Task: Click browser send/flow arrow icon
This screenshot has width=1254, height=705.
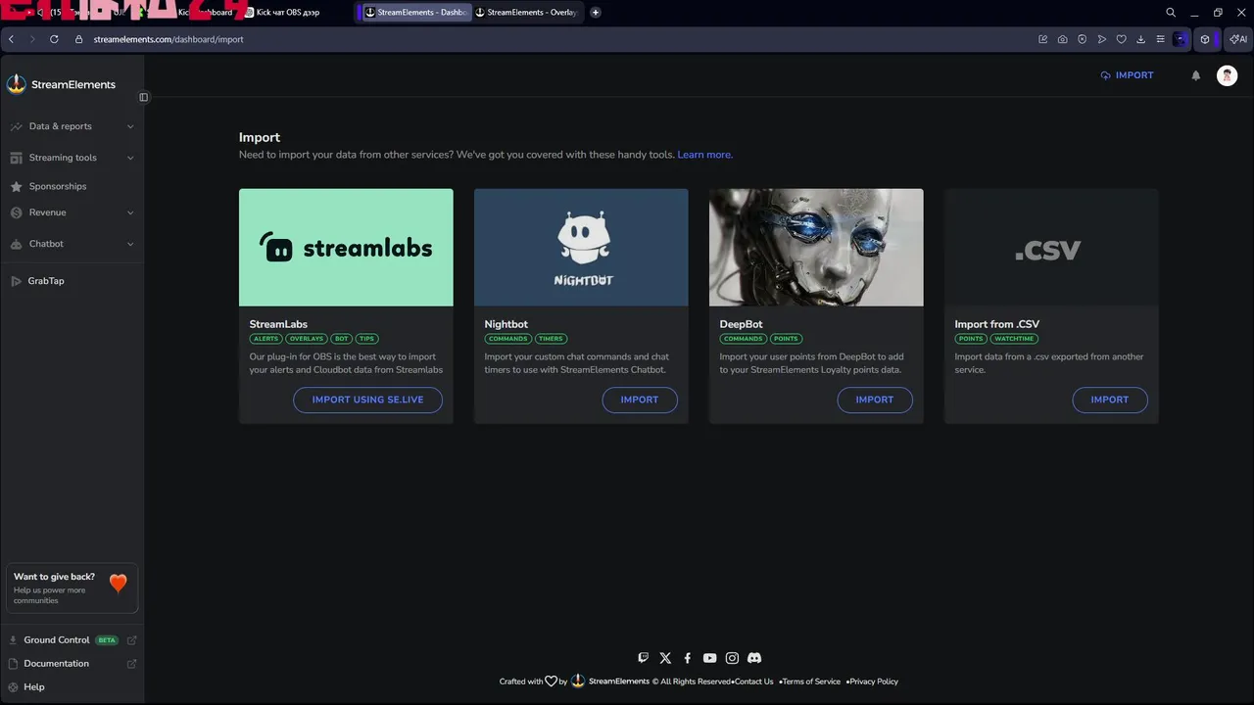Action: (1102, 39)
